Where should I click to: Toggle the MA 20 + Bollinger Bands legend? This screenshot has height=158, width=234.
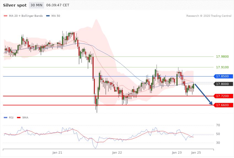click(26, 16)
